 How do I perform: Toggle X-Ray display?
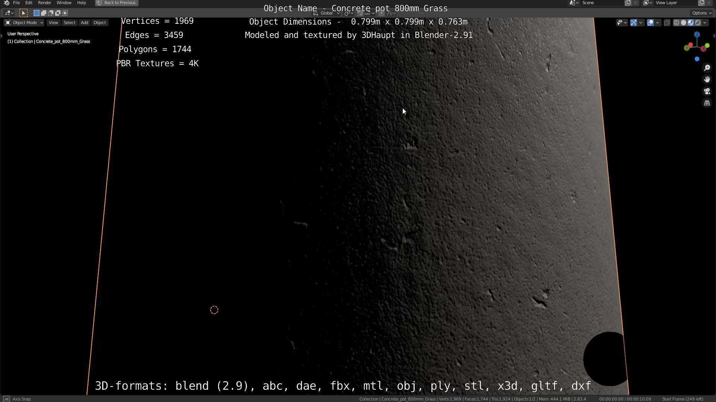(x=667, y=23)
